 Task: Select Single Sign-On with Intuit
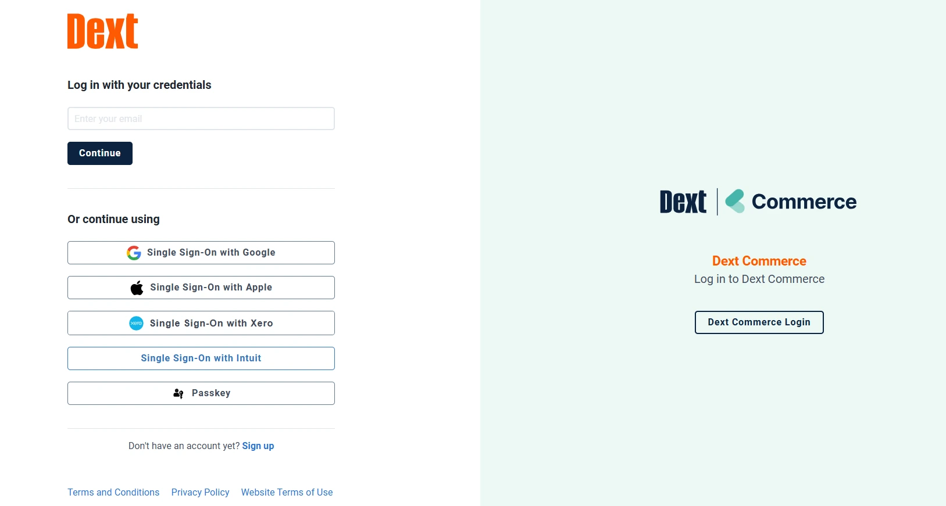tap(201, 358)
